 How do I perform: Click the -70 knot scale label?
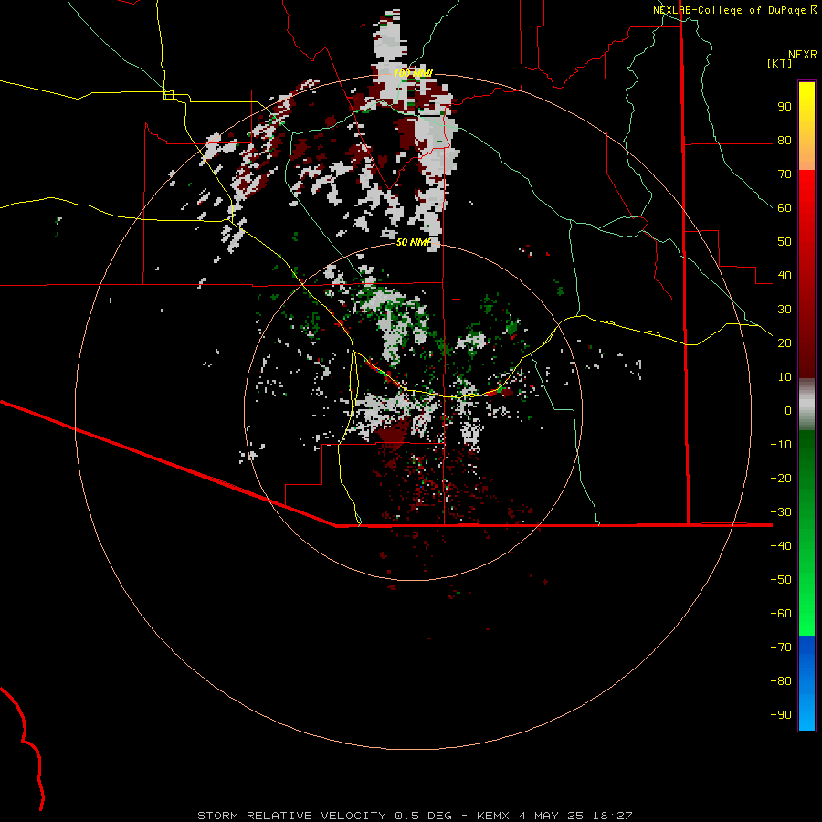tap(781, 648)
